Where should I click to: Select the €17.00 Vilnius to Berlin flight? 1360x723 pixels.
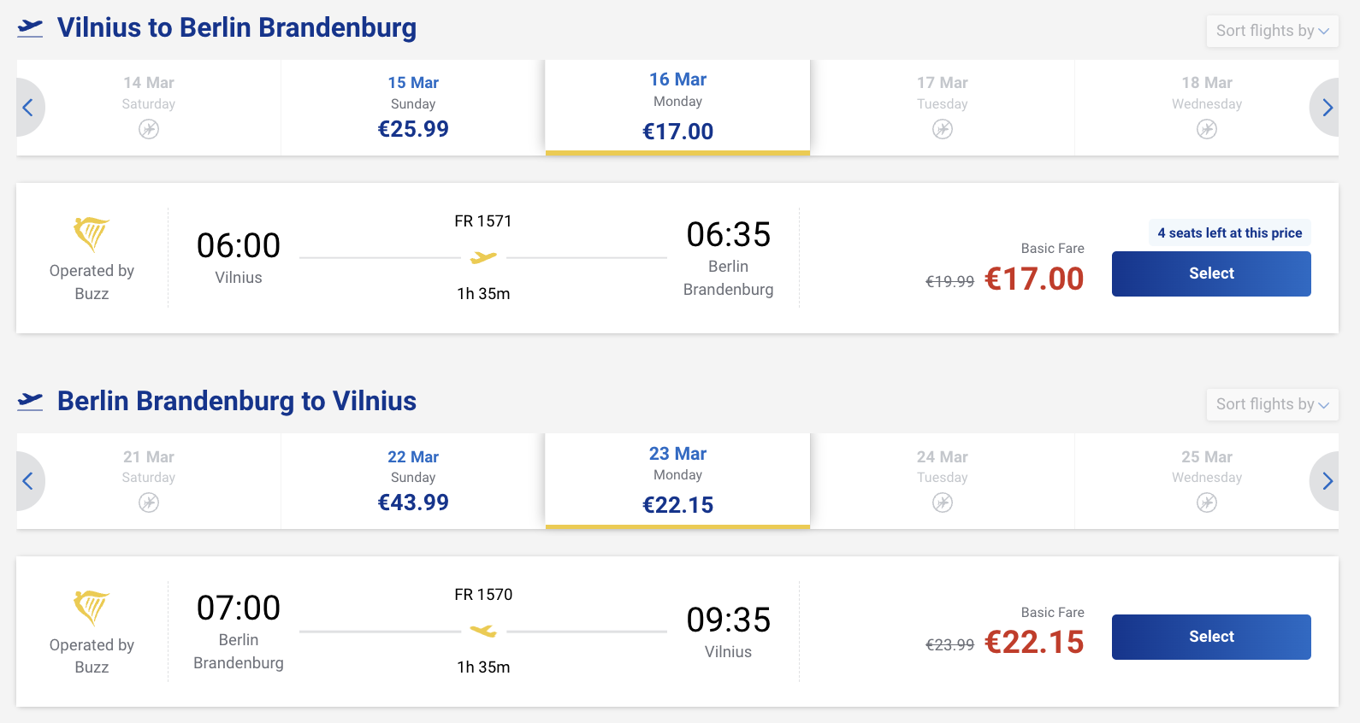coord(1210,273)
